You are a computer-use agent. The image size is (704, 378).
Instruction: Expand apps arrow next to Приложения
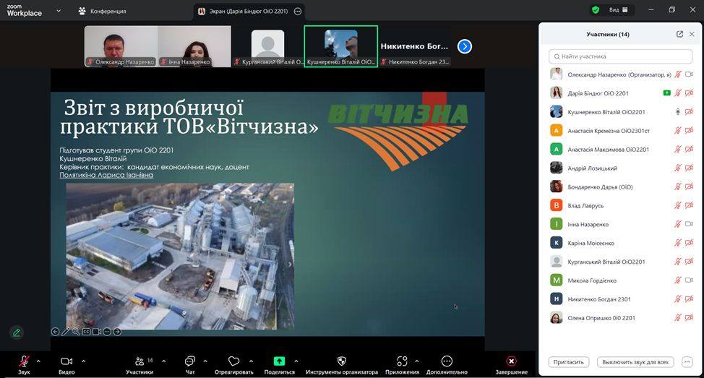coord(416,361)
